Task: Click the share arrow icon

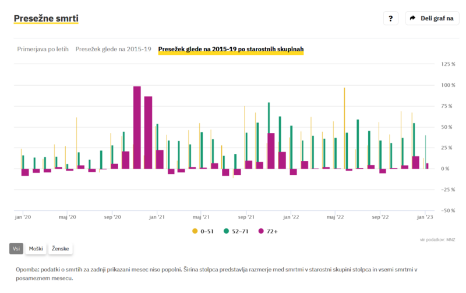Action: [x=413, y=18]
